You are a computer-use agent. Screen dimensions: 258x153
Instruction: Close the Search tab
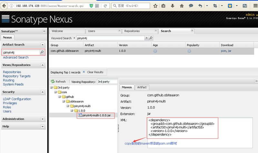click(192, 30)
